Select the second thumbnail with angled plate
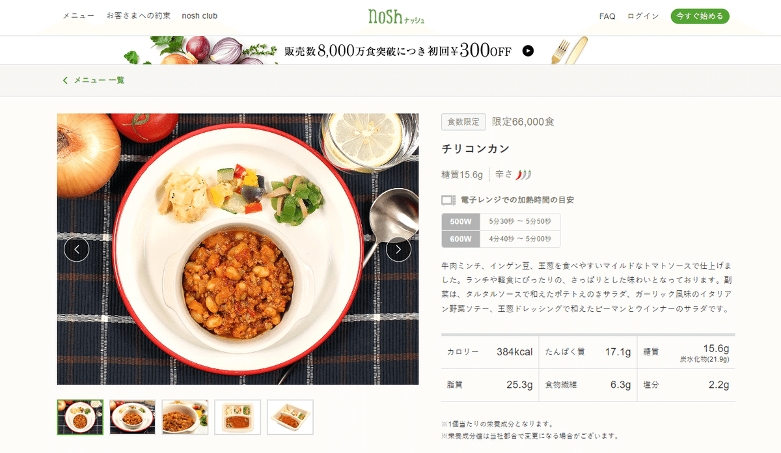Image resolution: width=781 pixels, height=453 pixels. point(133,417)
